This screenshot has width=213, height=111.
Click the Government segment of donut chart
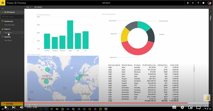tap(137, 48)
